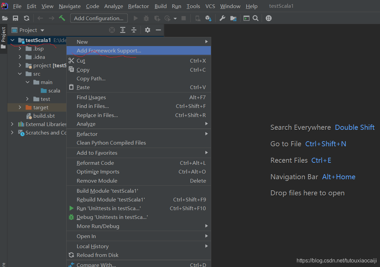Open the Navigate menu
Image resolution: width=380 pixels, height=267 pixels.
coord(70,6)
